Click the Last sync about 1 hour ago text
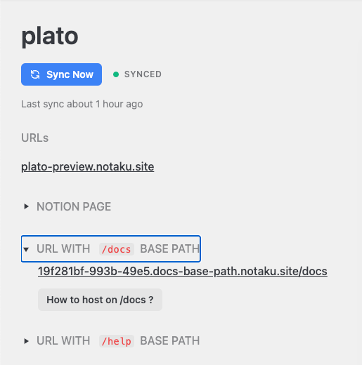This screenshot has width=362, height=365. [82, 104]
